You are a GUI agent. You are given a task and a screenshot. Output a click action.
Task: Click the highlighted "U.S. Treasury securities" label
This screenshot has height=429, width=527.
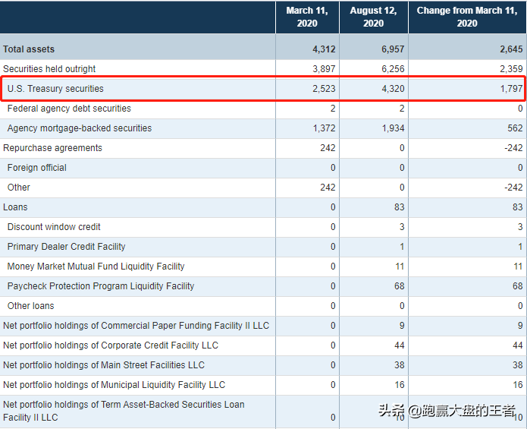(x=55, y=89)
